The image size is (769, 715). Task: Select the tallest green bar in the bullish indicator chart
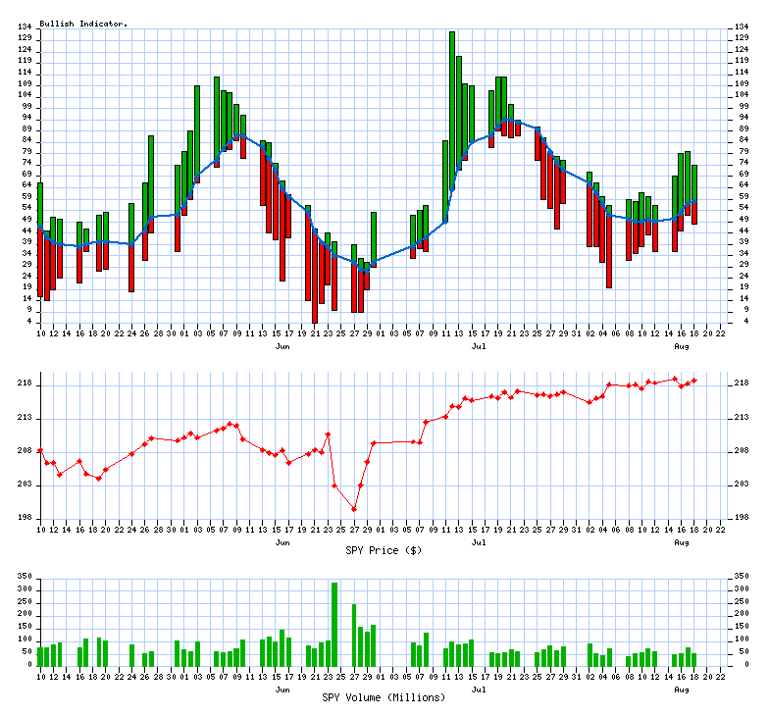(x=452, y=108)
